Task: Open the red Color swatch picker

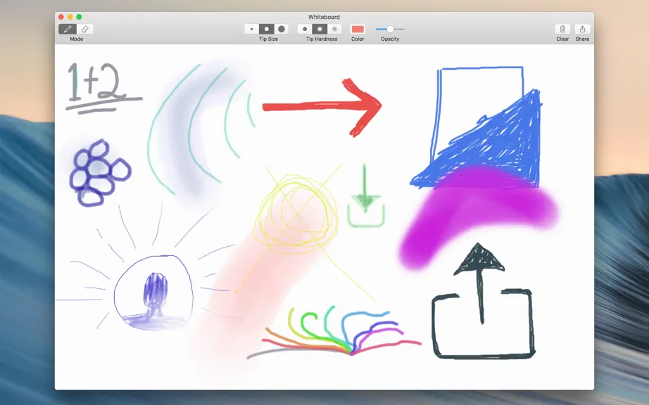Action: (x=358, y=29)
